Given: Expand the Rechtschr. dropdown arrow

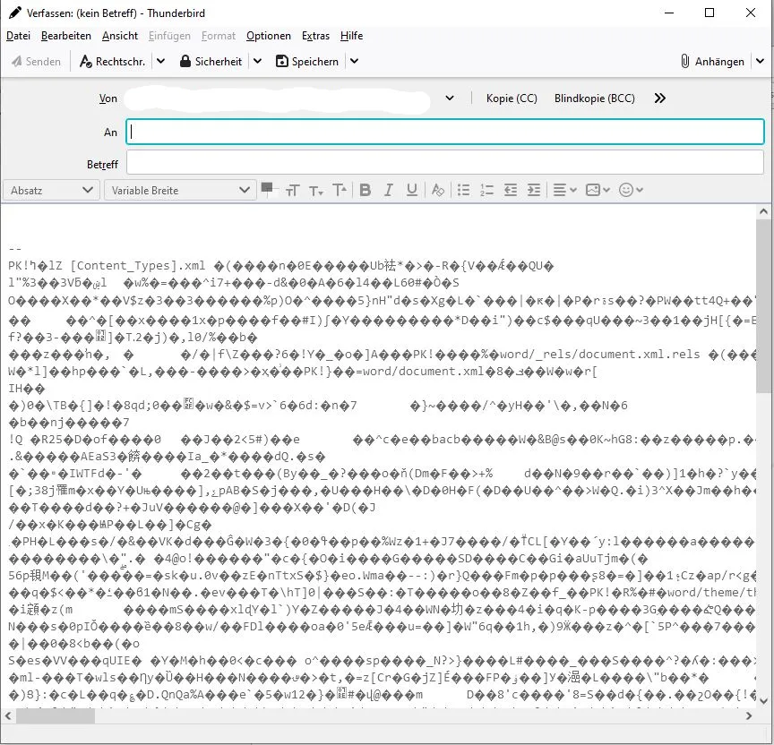Looking at the screenshot, I should coord(160,61).
